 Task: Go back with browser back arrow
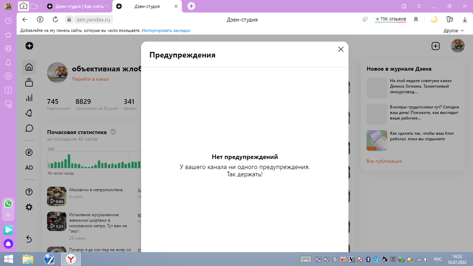click(x=25, y=19)
